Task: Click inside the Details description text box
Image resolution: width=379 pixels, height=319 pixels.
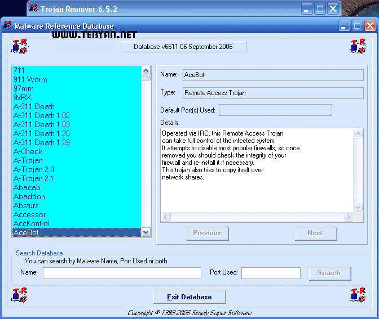Action: pos(257,170)
